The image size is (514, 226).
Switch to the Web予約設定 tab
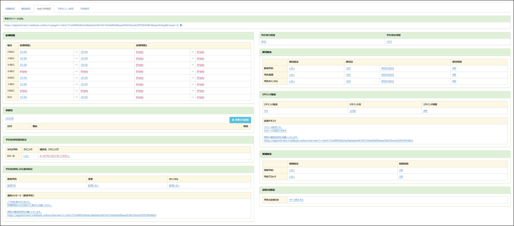[x=44, y=9]
